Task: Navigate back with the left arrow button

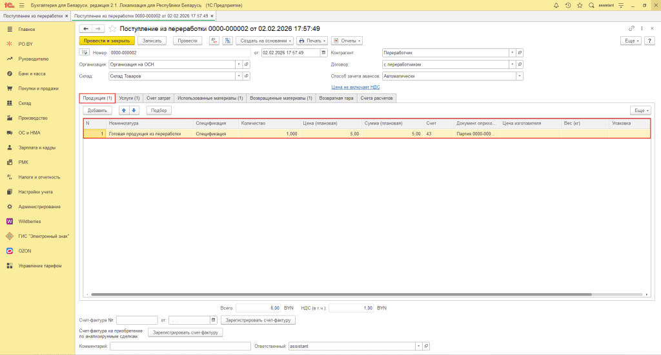Action: pos(85,29)
